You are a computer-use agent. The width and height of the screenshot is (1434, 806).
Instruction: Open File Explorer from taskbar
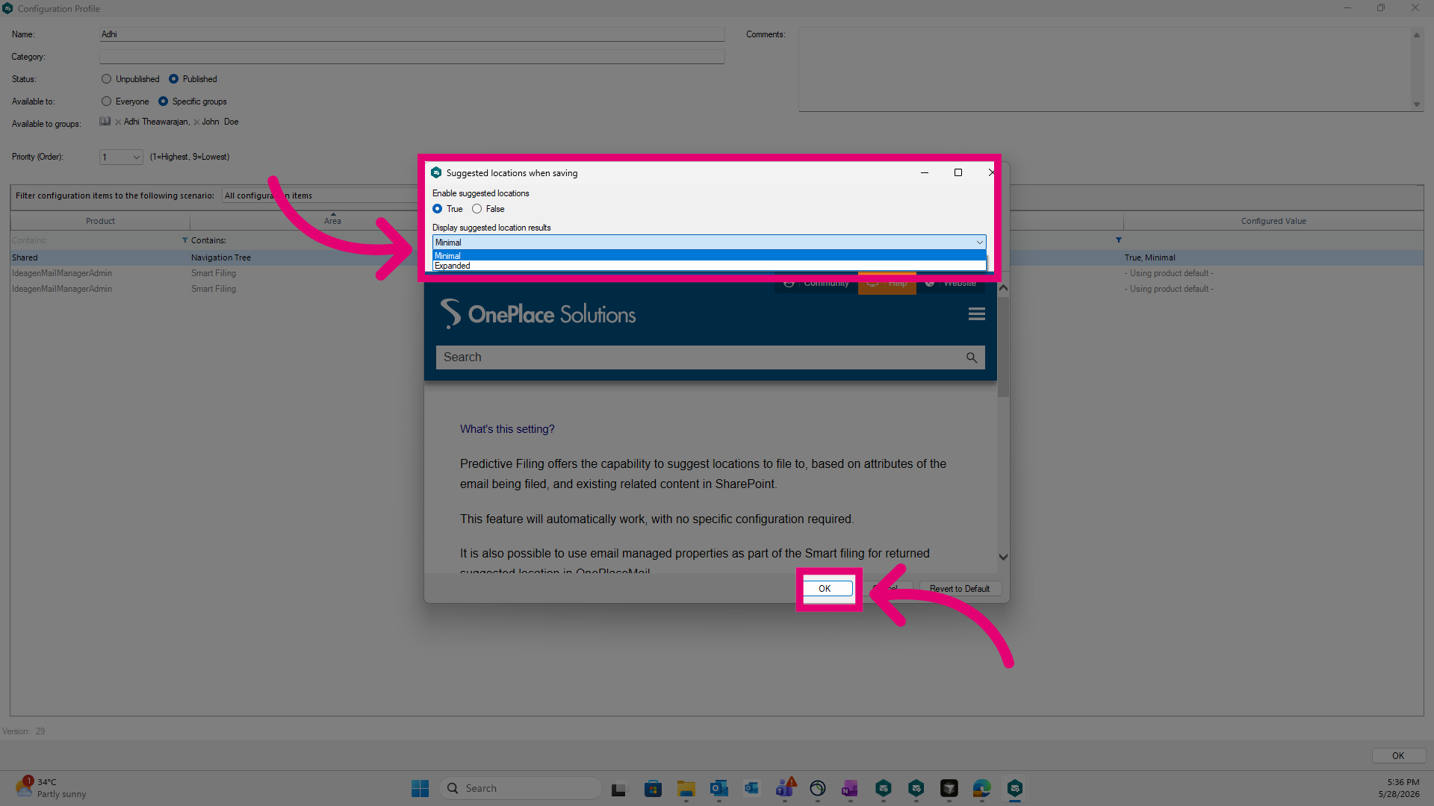coord(686,789)
